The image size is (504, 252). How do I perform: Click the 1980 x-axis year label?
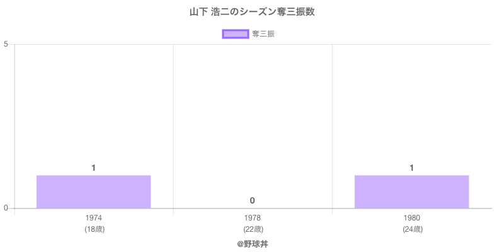[411, 218]
